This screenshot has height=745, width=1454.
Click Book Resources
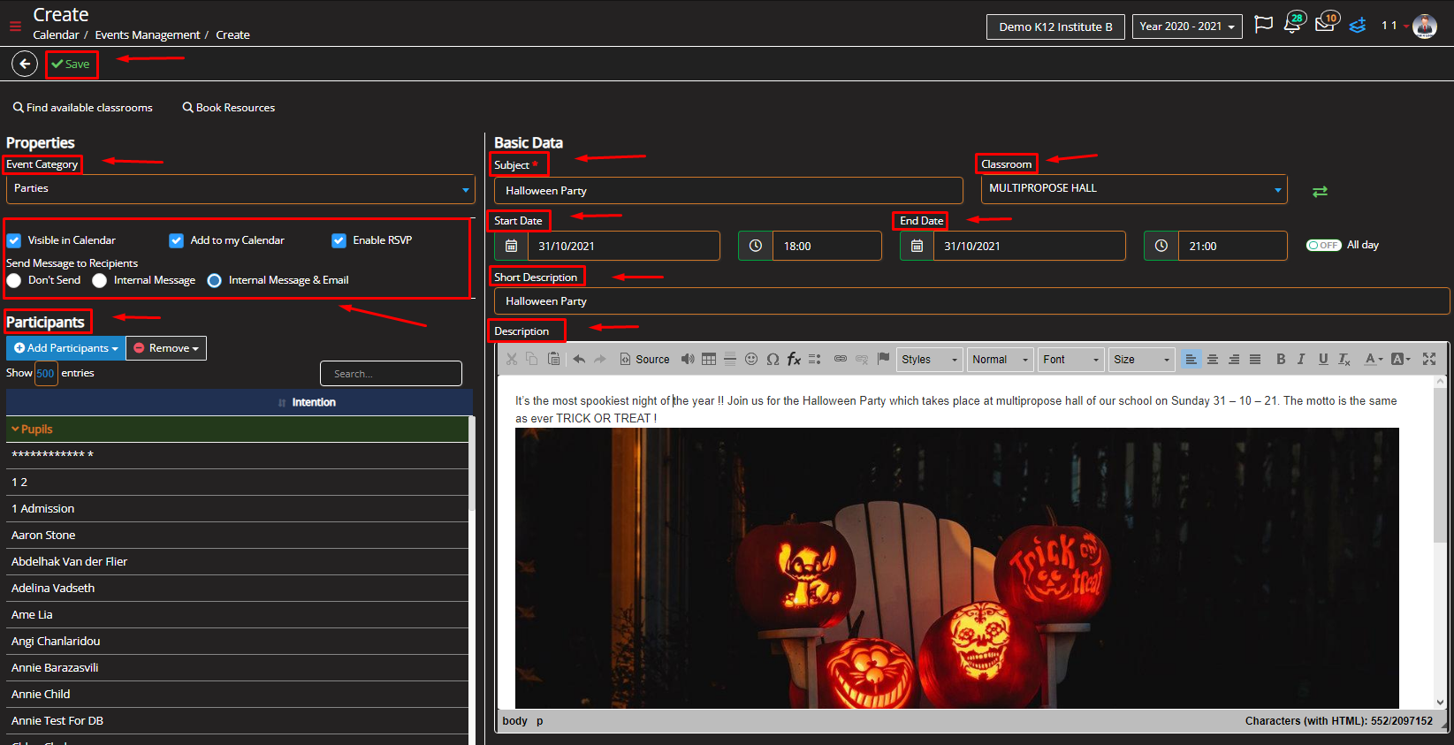[229, 108]
